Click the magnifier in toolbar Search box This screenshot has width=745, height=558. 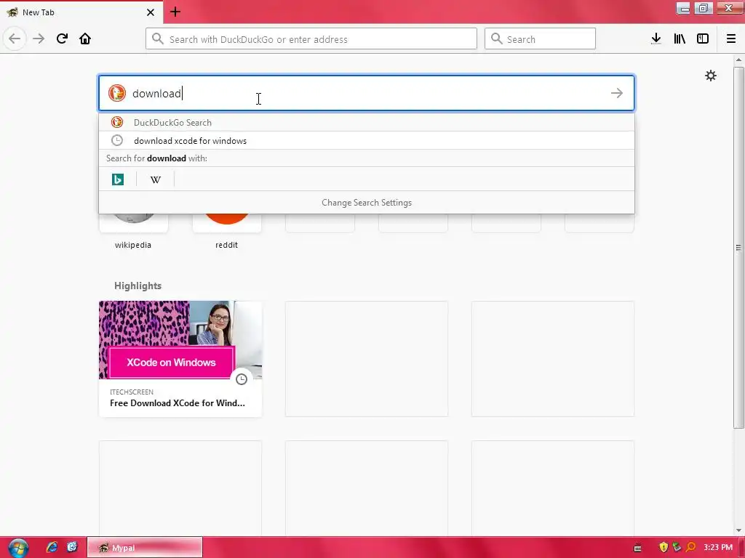[496, 39]
